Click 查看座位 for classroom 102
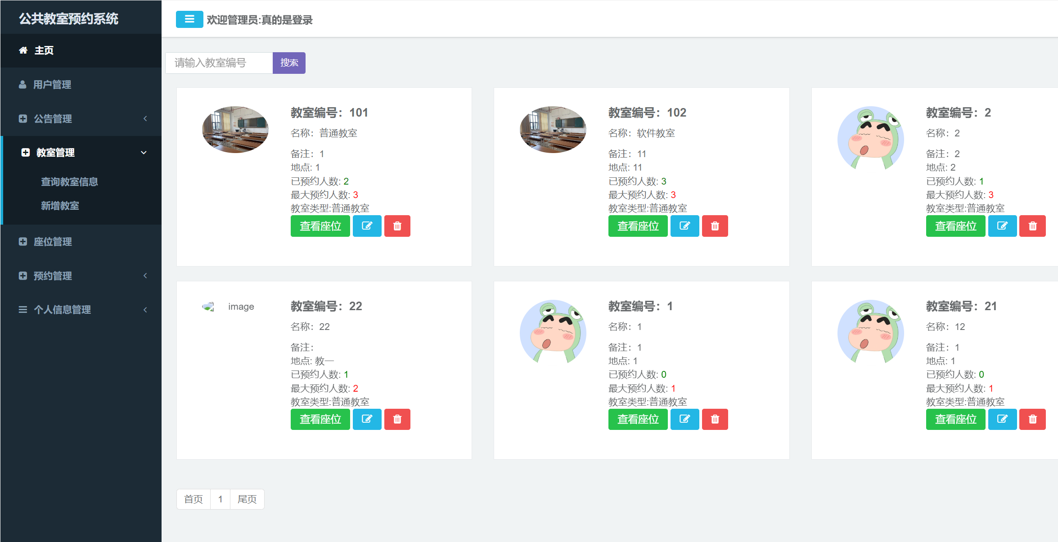This screenshot has width=1058, height=542. coord(638,226)
